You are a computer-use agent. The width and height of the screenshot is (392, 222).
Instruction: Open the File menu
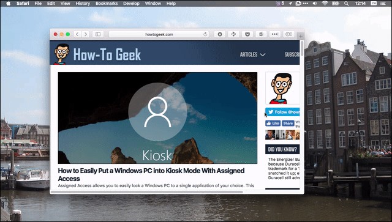(38, 3)
